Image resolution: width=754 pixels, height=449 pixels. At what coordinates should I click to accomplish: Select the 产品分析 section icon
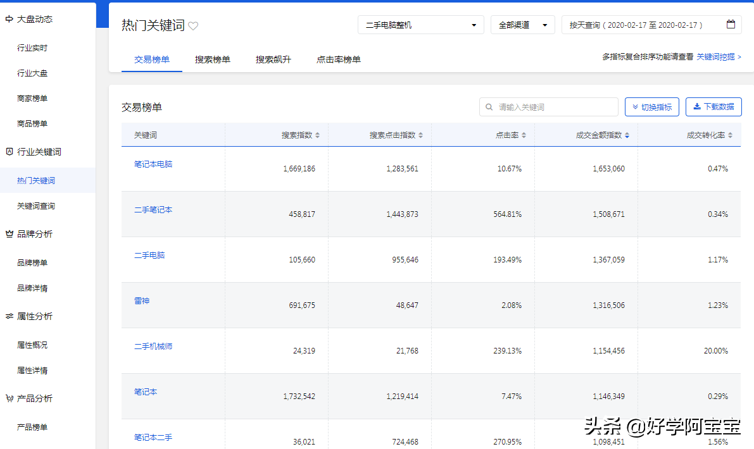9,398
